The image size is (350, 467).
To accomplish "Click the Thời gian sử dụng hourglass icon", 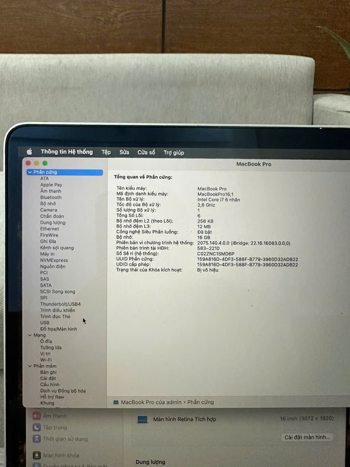I will (36, 439).
